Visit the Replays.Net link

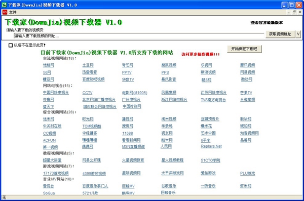pyautogui.click(x=211, y=146)
